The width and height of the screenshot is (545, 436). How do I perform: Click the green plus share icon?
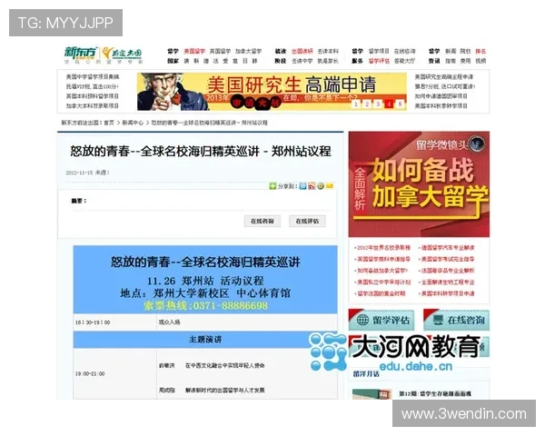coord(272,186)
